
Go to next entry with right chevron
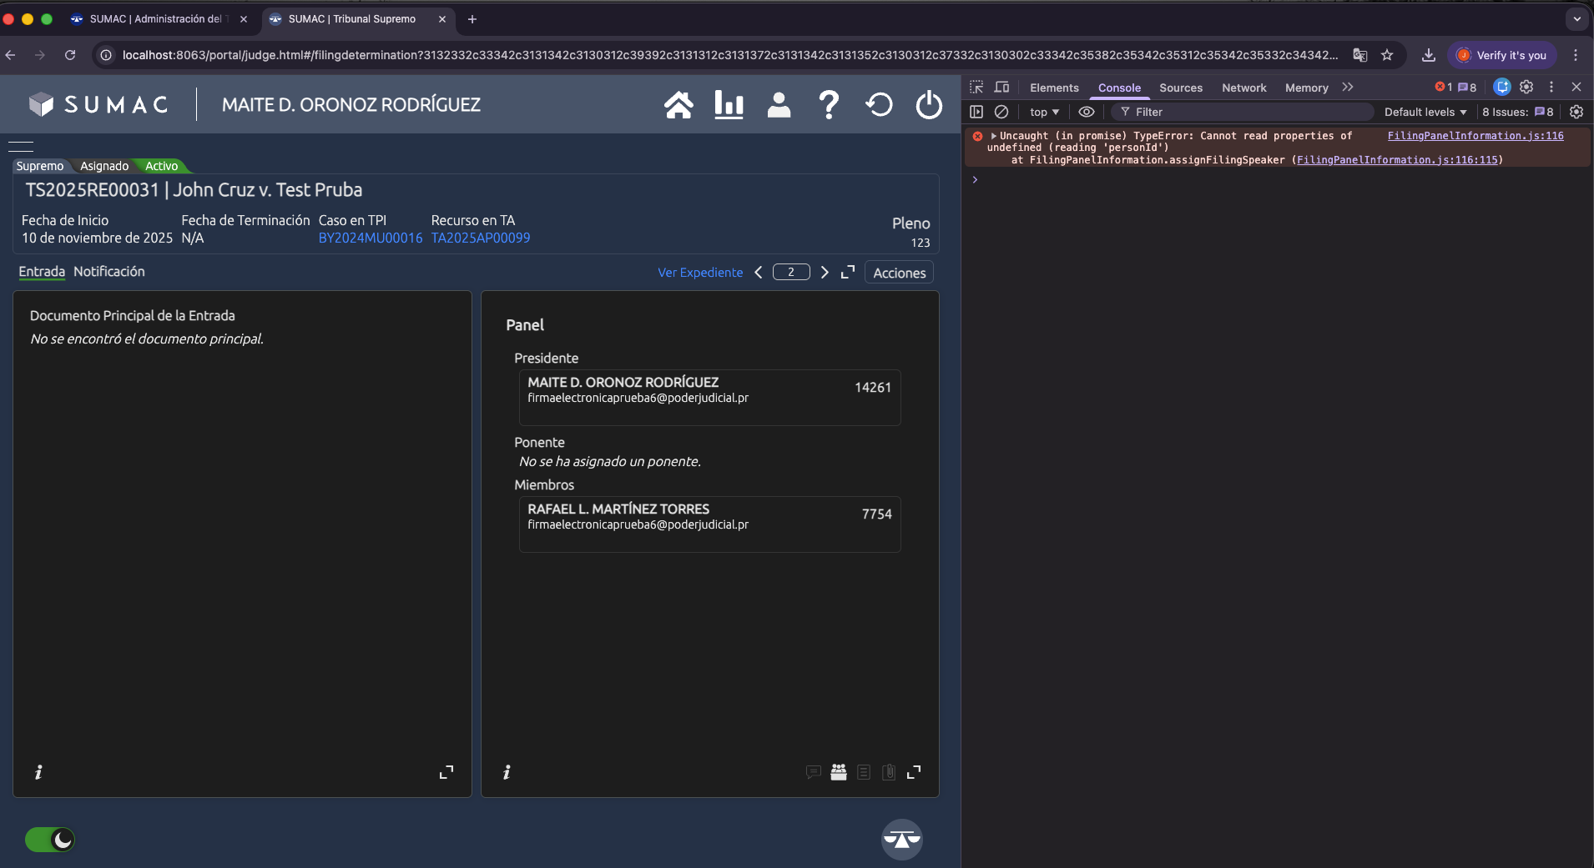click(x=825, y=273)
